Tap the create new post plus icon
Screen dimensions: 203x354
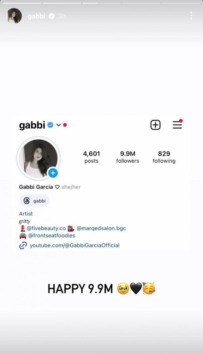pos(155,125)
